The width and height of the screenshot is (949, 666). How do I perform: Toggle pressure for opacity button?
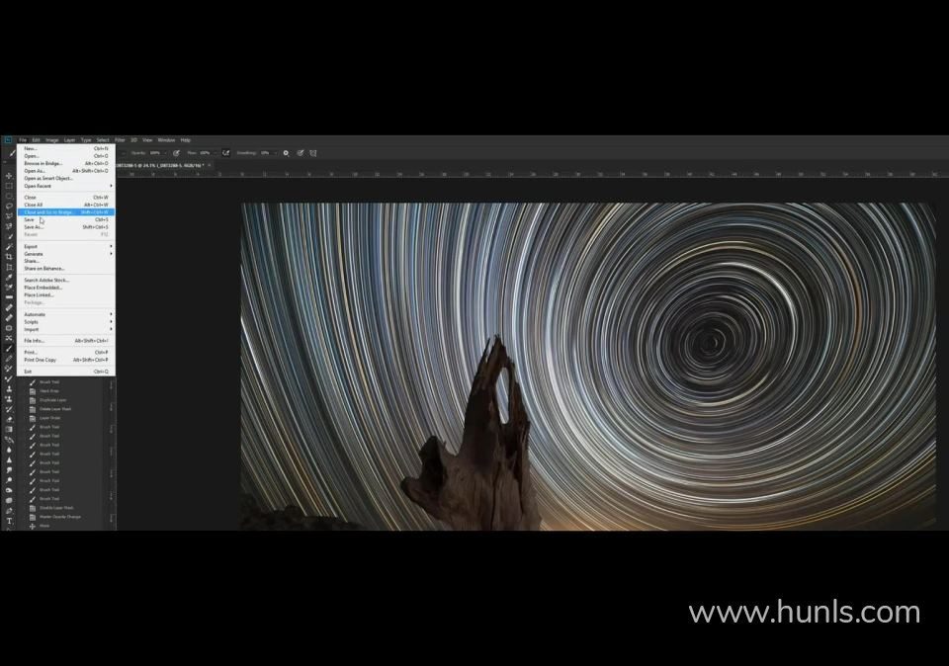177,153
